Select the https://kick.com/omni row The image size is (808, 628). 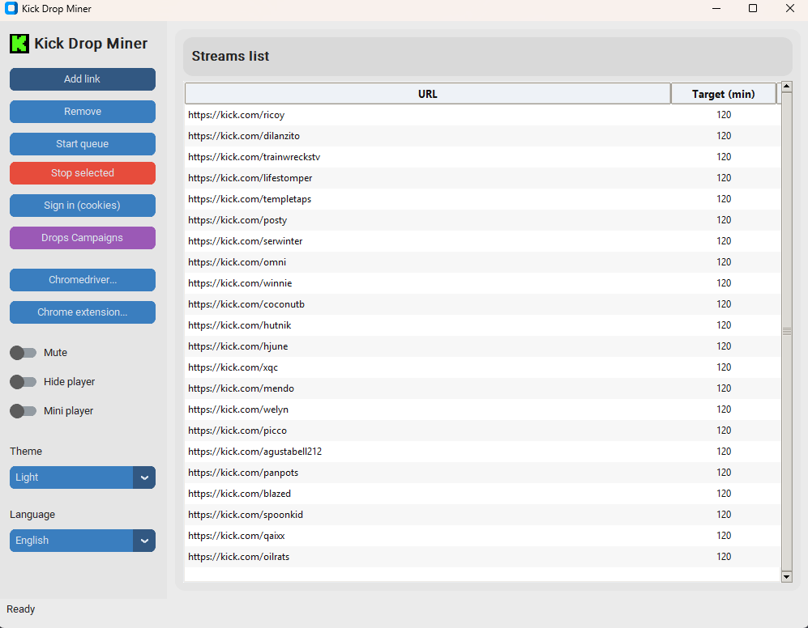coord(483,262)
